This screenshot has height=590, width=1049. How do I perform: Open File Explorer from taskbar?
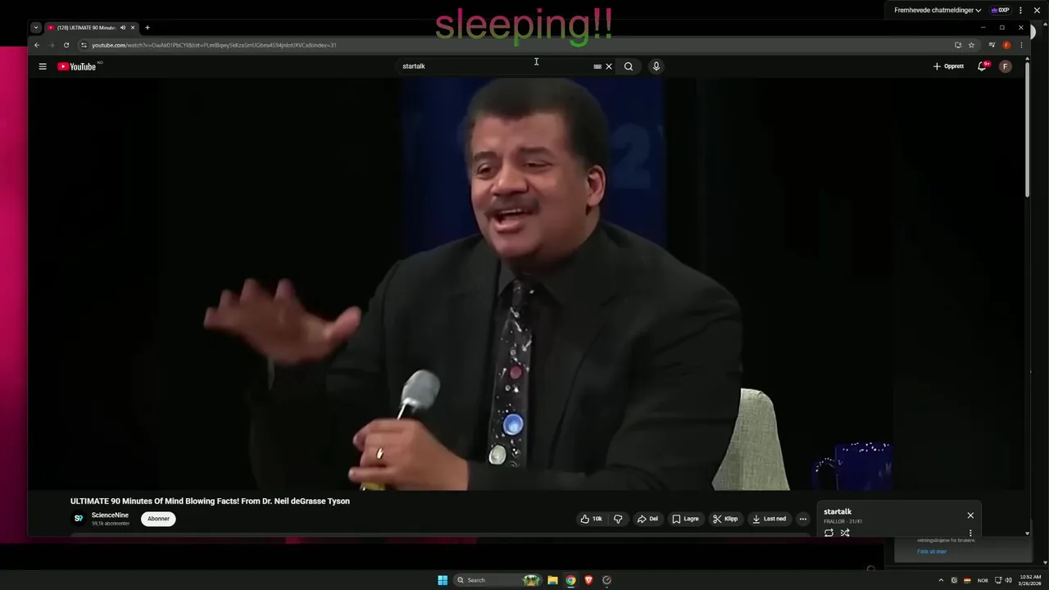tap(553, 580)
